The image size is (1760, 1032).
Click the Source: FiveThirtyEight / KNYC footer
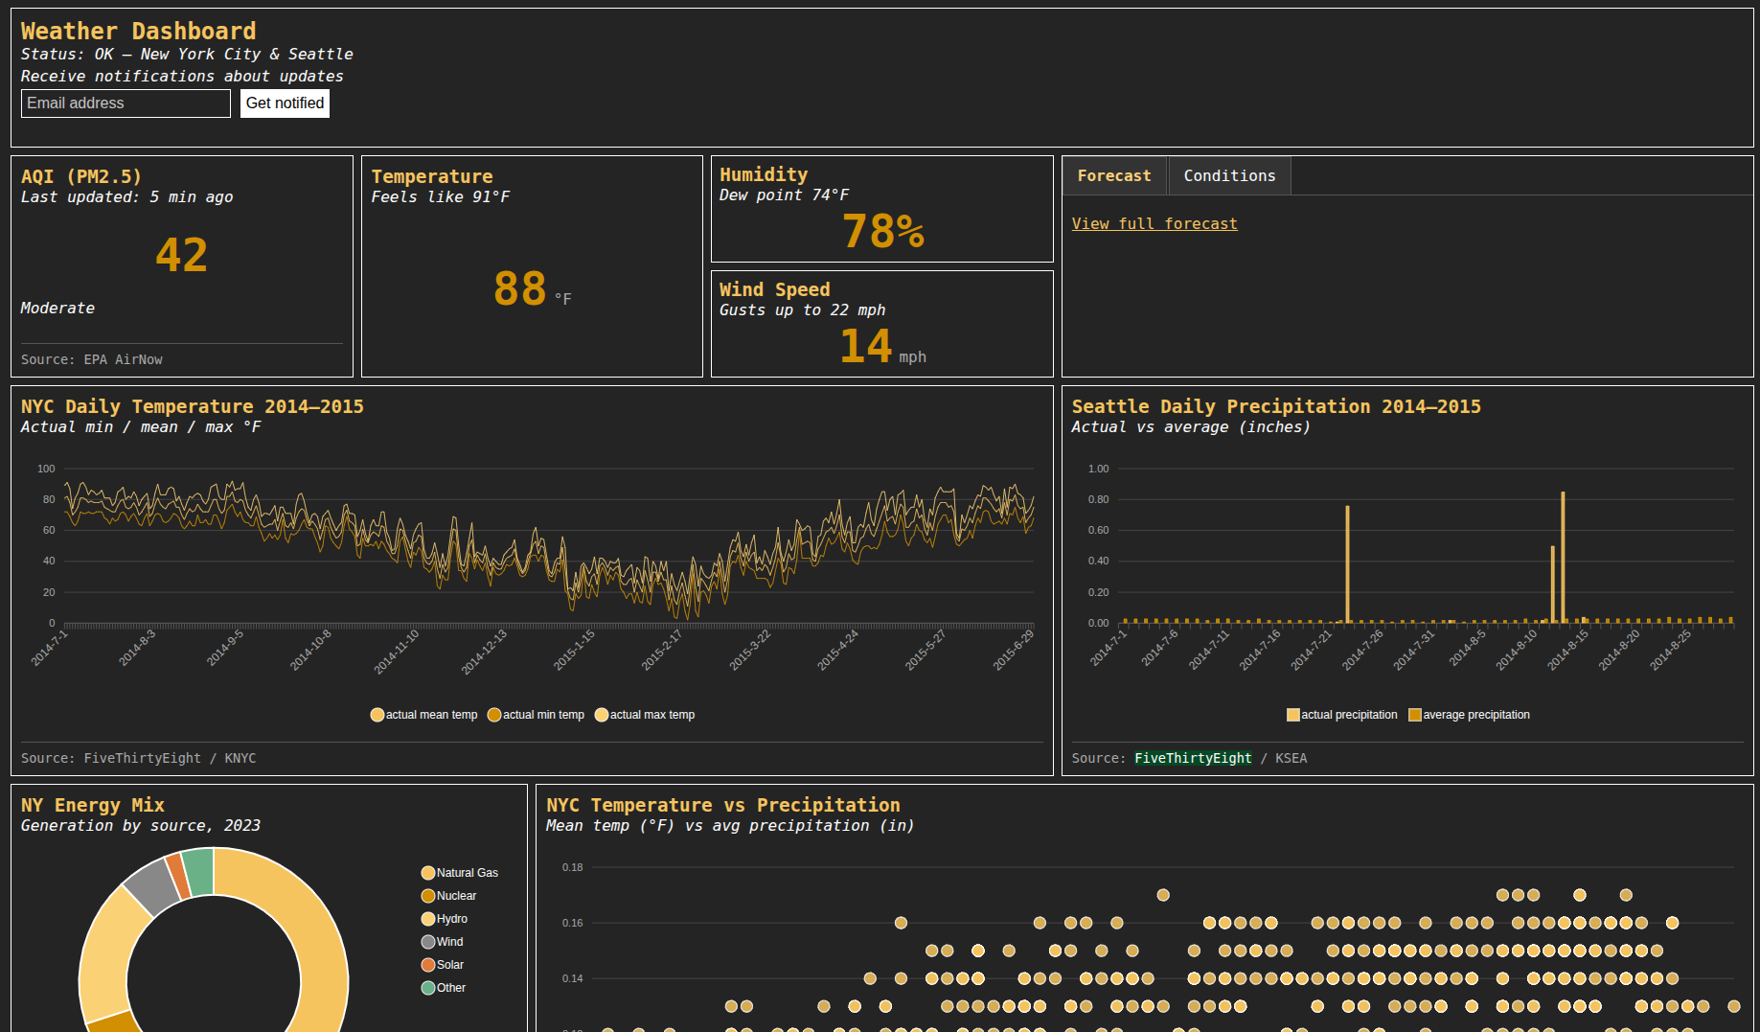138,758
